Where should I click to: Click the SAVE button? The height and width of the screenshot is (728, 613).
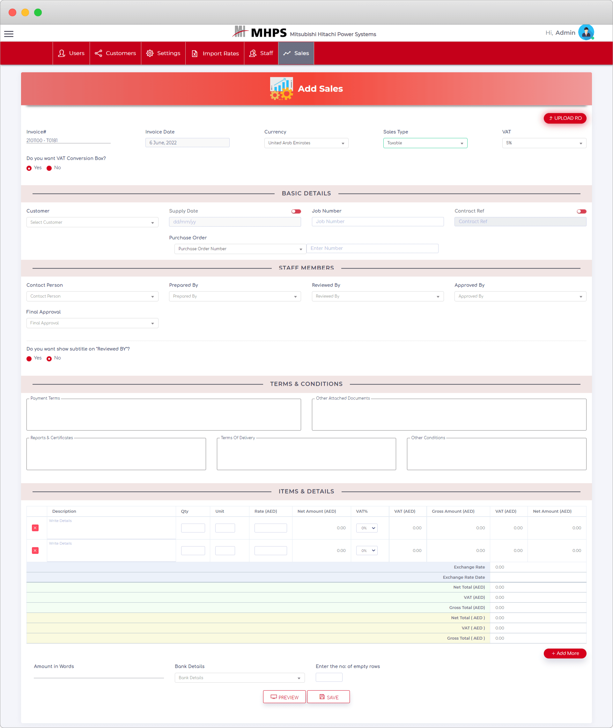(x=329, y=697)
